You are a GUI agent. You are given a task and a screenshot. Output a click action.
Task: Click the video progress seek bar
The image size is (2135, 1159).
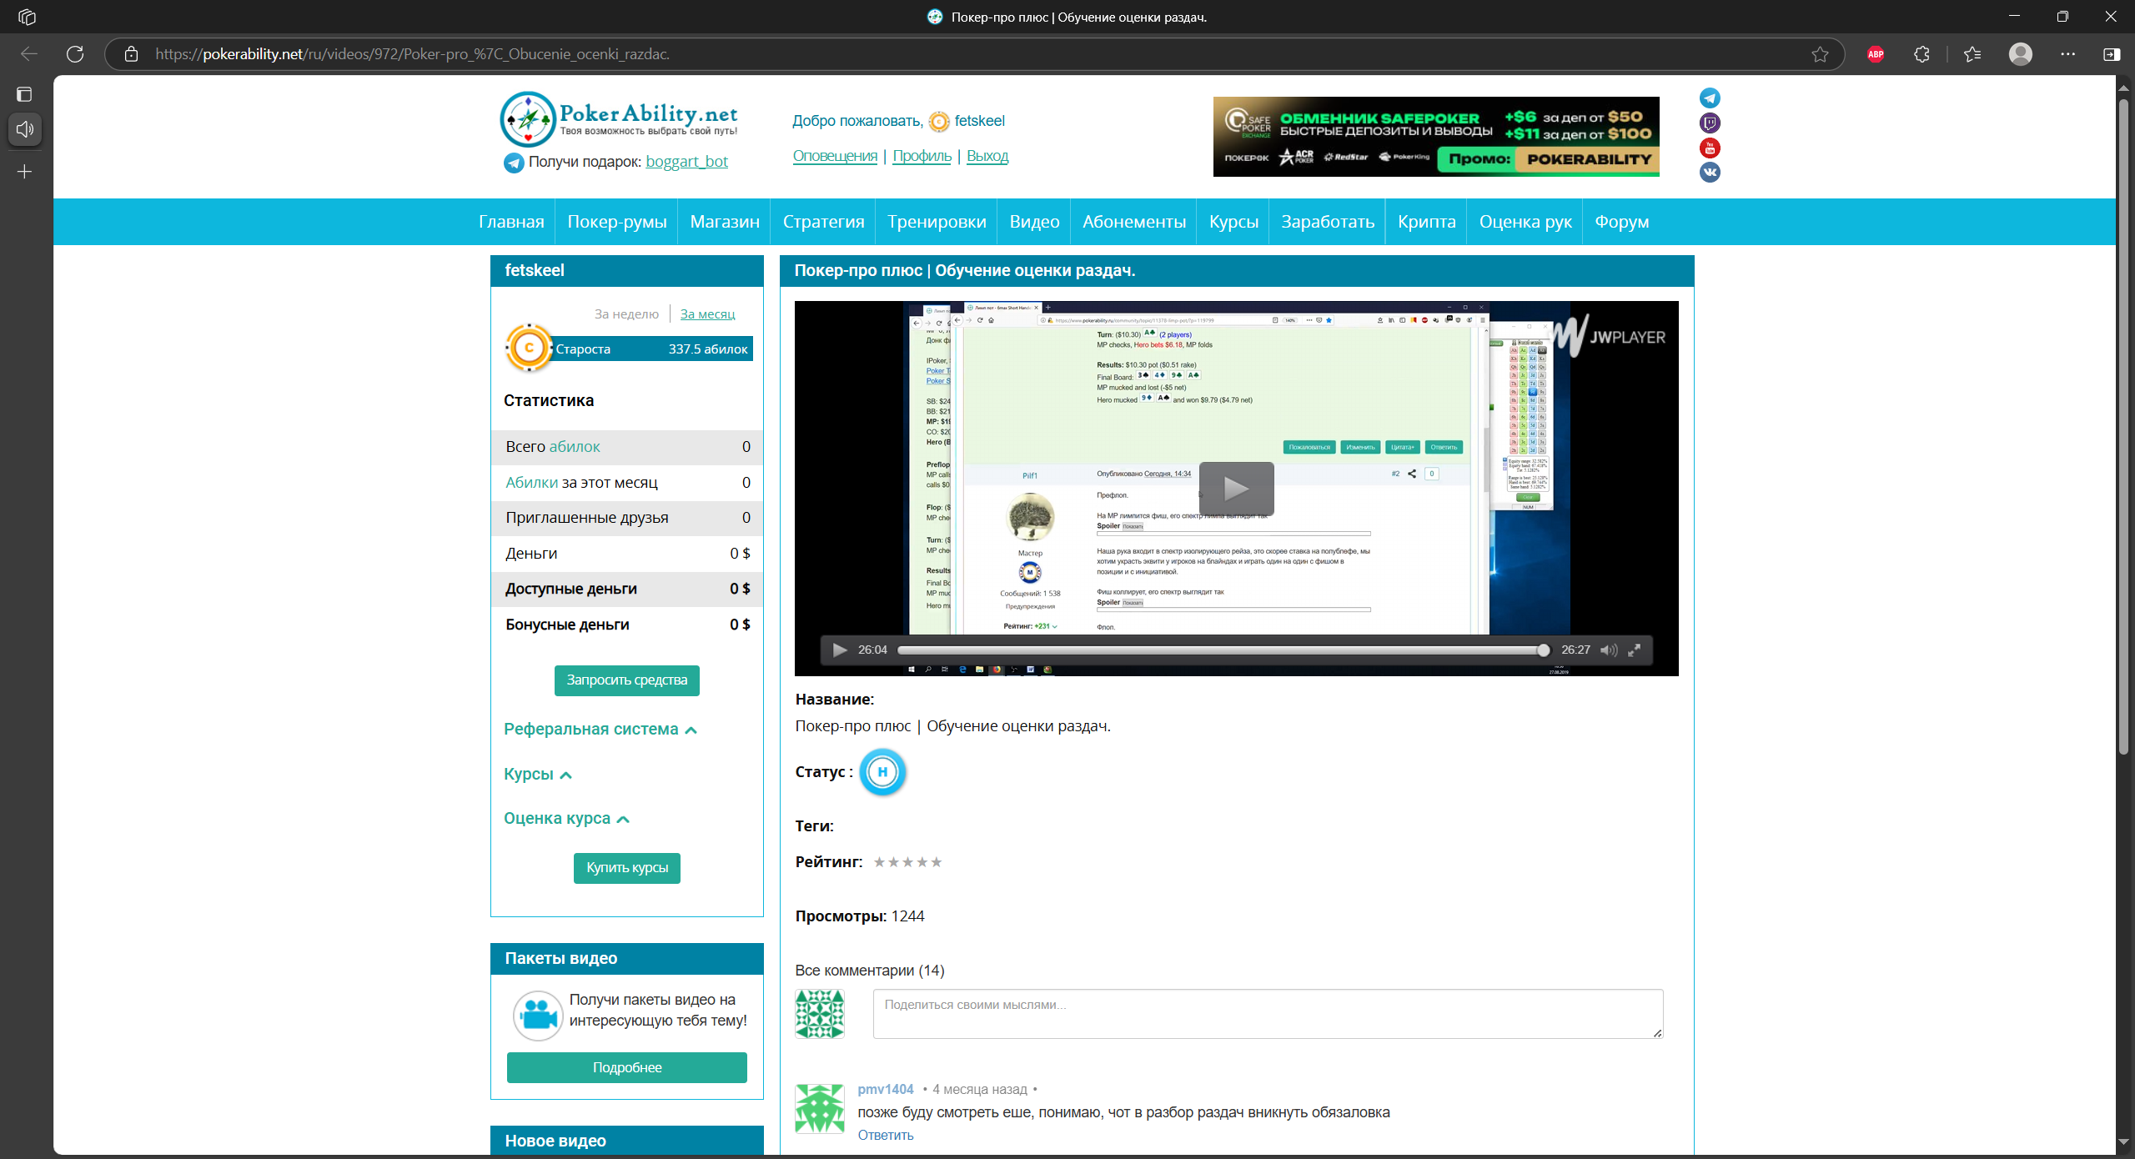tap(1221, 650)
